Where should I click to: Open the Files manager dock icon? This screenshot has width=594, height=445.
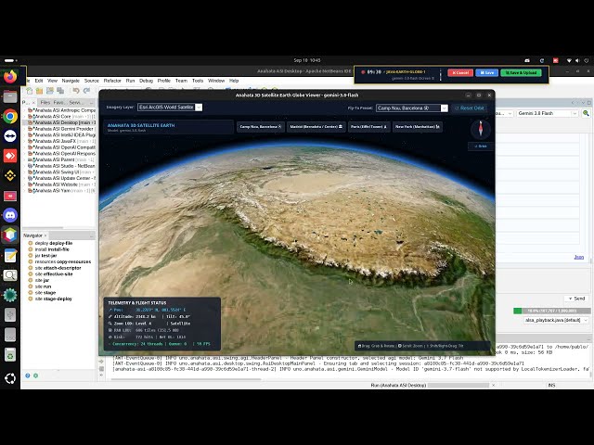pyautogui.click(x=10, y=96)
